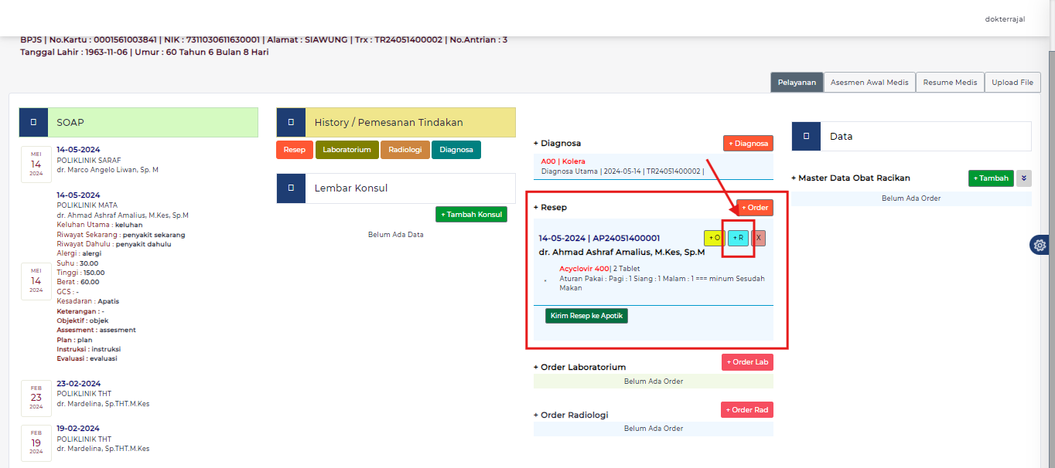Click the Data panel header icon
1055x468 pixels.
click(x=806, y=136)
